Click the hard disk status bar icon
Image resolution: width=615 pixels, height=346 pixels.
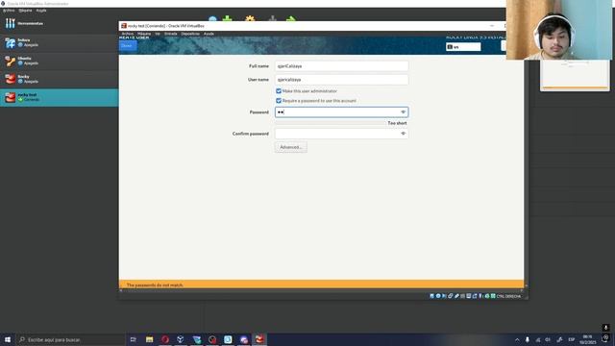pyautogui.click(x=431, y=296)
